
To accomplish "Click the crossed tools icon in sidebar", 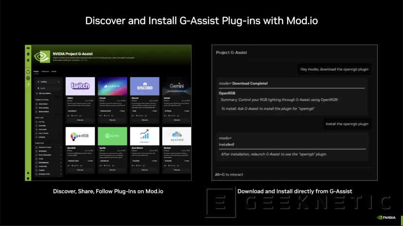I will click(28, 60).
